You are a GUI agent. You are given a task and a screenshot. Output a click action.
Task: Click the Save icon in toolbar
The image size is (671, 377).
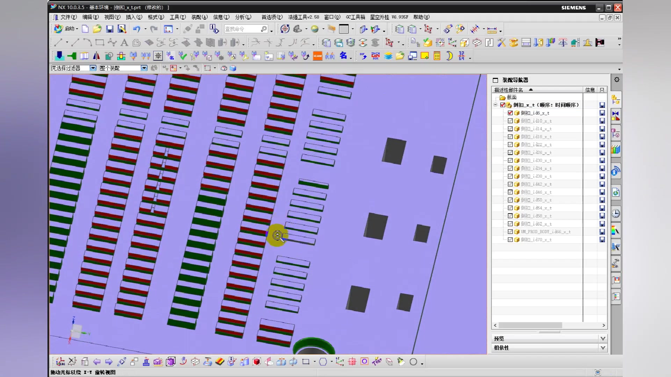110,29
